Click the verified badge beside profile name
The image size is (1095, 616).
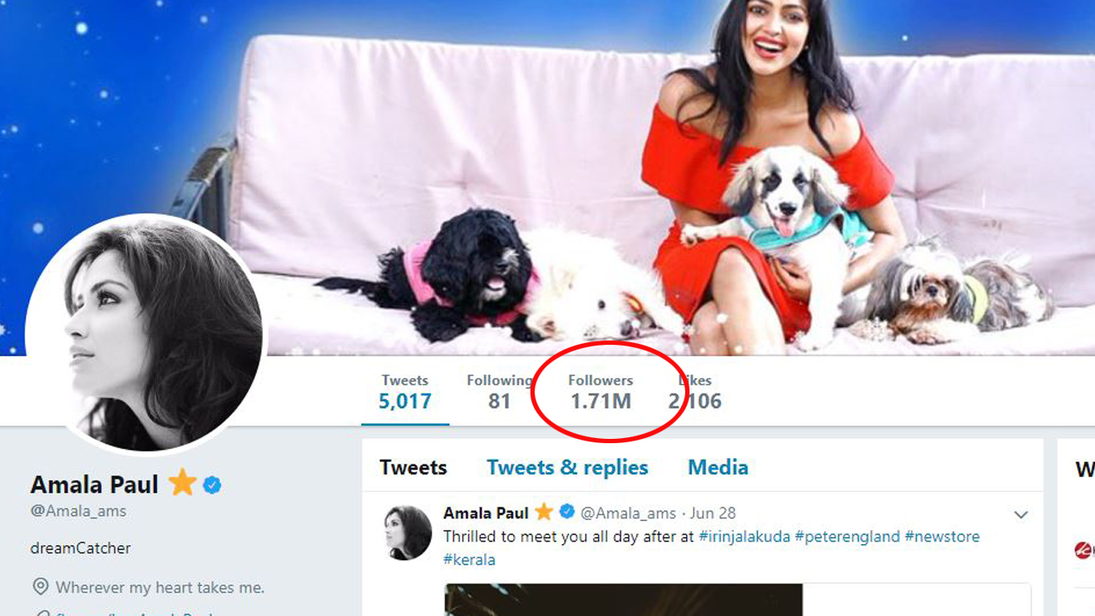[212, 485]
